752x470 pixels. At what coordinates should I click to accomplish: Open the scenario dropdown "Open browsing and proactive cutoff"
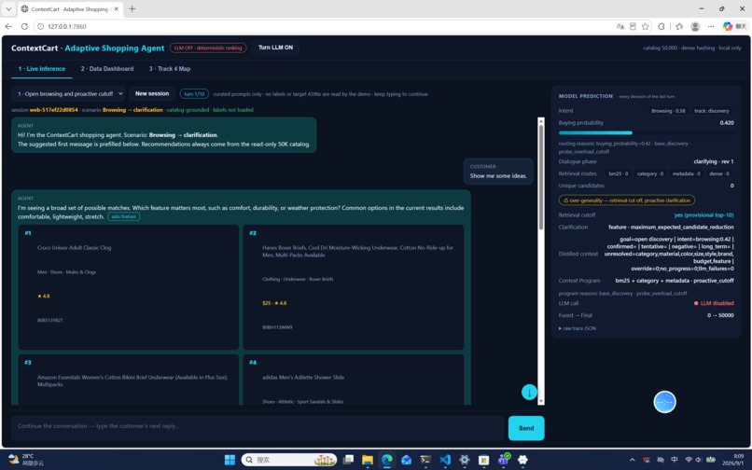coord(70,93)
